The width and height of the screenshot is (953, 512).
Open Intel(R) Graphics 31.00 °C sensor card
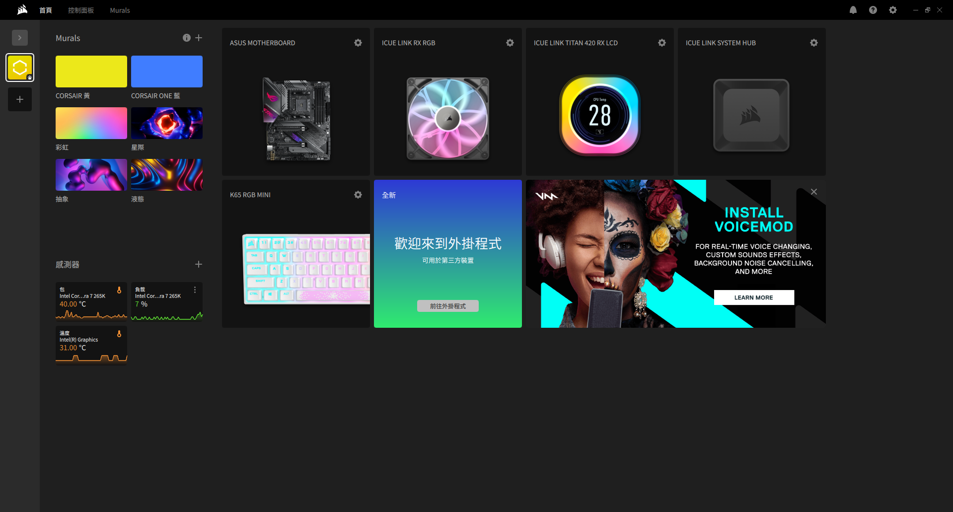91,345
